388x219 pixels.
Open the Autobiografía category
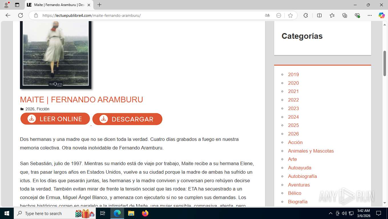[302, 176]
